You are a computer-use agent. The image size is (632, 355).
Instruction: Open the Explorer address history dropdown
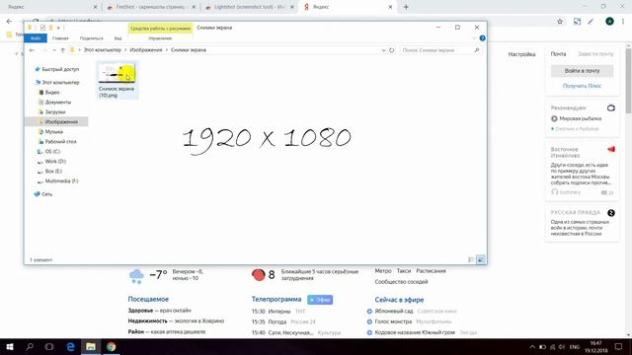(x=383, y=50)
